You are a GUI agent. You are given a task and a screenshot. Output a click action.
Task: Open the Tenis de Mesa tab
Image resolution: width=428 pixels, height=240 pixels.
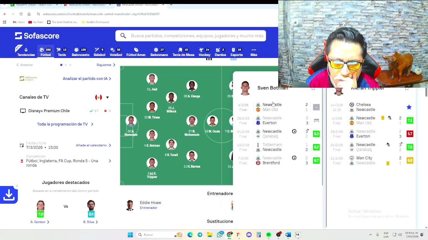(183, 52)
